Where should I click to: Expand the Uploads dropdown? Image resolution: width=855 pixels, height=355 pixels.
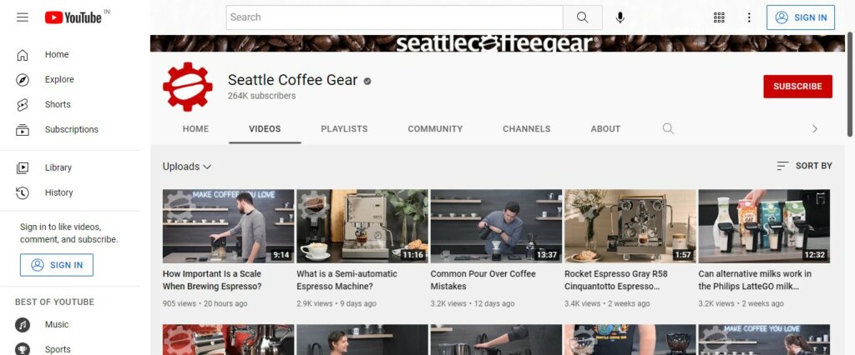click(187, 167)
